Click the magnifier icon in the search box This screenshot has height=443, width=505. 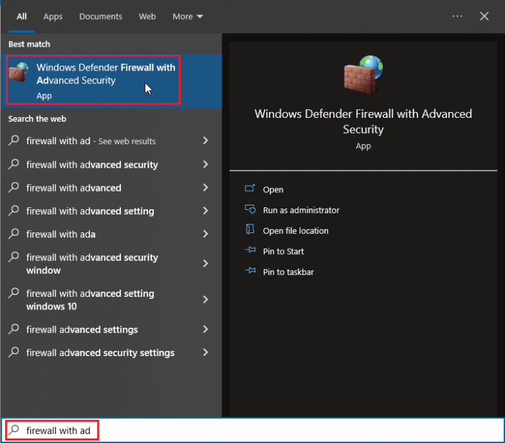14,430
